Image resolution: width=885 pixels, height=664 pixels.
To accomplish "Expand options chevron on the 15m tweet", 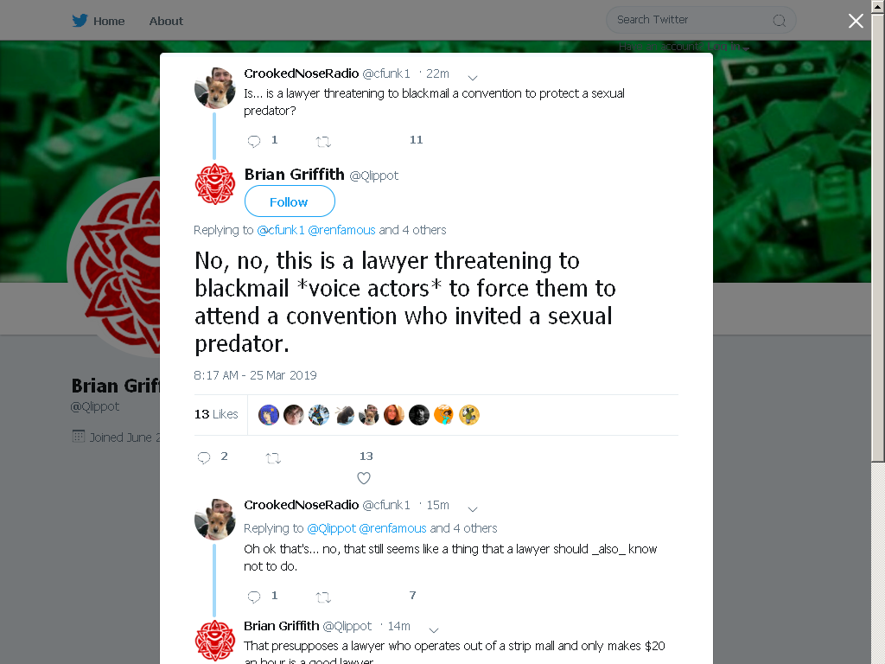I will point(473,509).
